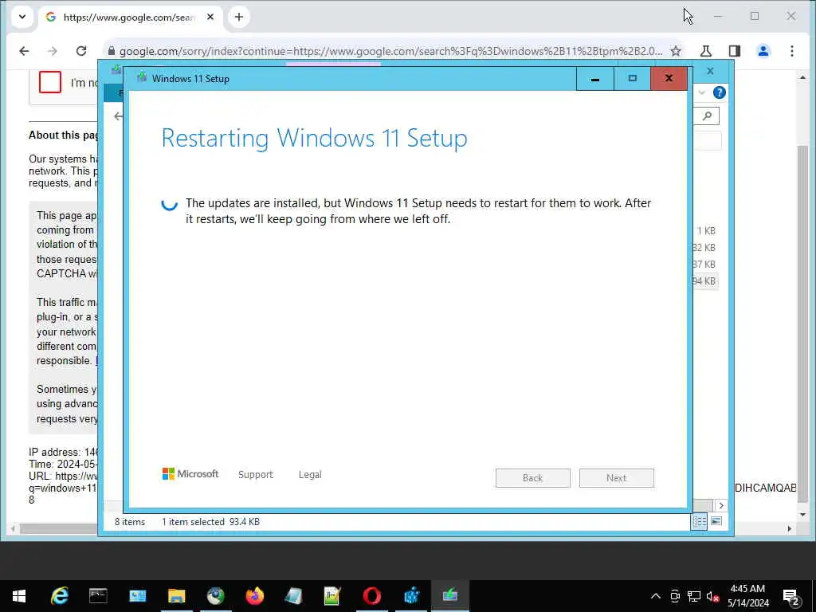
Task: Launch Opera browser from taskbar
Action: pyautogui.click(x=371, y=596)
